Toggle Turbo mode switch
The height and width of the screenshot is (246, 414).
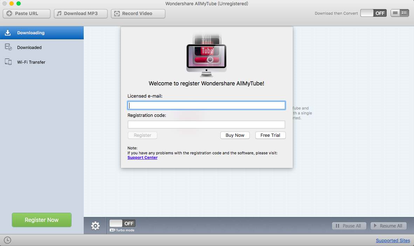click(123, 224)
